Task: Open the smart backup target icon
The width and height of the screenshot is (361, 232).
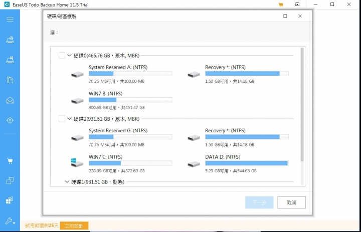Action: coord(10,120)
